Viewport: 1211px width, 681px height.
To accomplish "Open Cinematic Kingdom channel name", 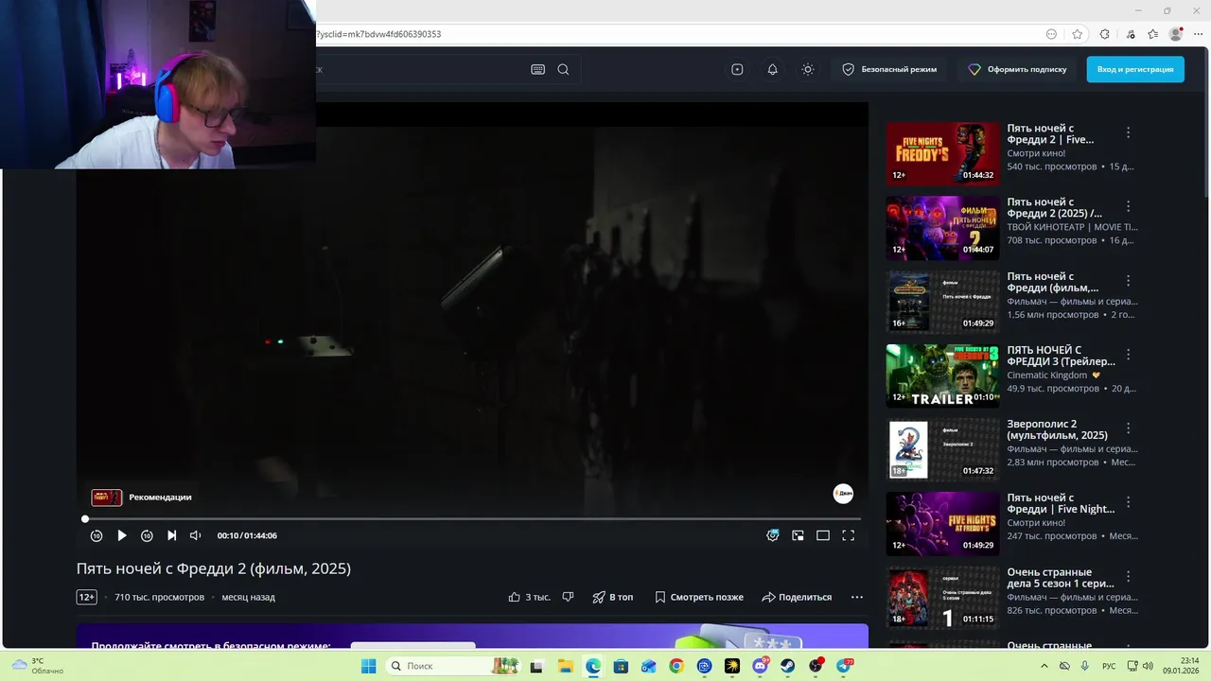I will (1048, 375).
